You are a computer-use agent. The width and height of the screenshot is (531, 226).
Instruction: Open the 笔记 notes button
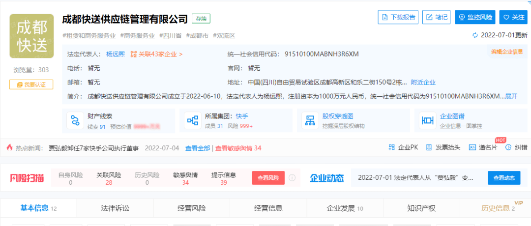coord(436,17)
